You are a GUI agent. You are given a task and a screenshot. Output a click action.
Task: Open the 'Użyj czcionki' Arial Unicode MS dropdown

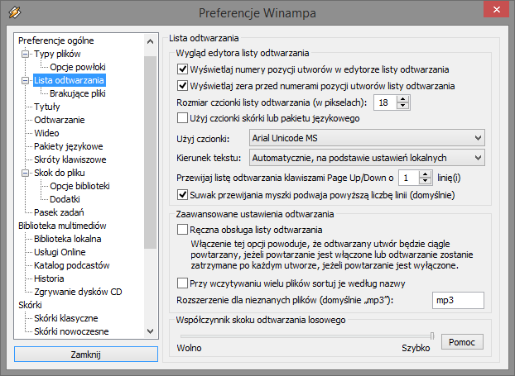point(367,138)
